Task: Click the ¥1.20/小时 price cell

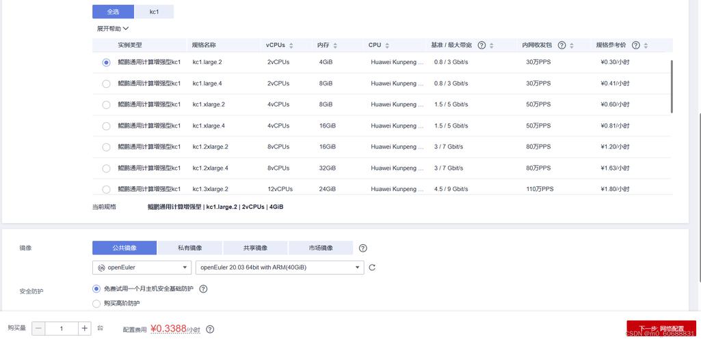Action: click(x=615, y=147)
